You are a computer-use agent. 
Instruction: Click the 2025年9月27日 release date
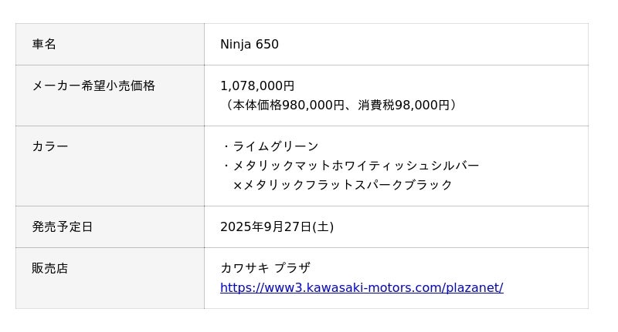(x=265, y=227)
